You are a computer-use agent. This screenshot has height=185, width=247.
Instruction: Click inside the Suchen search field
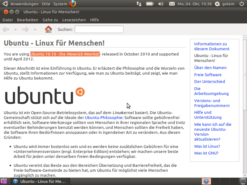[x=99, y=29]
